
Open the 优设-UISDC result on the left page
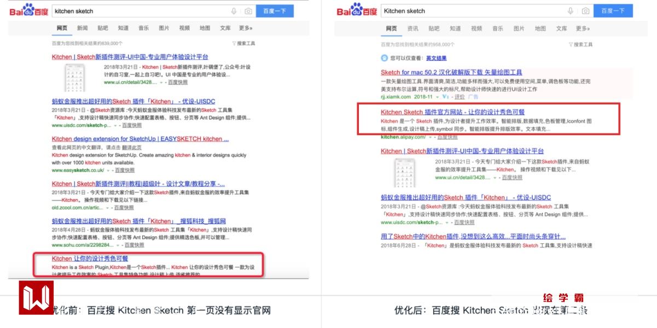(x=134, y=101)
